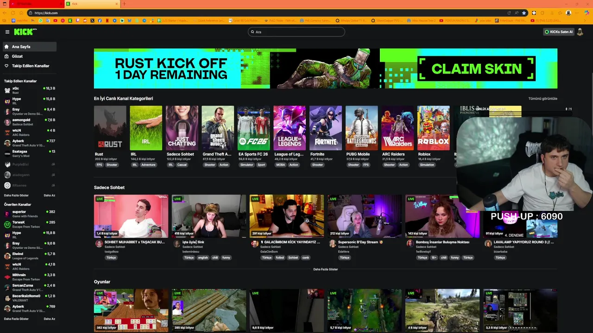Viewport: 593px width, 333px height.
Task: Open the green Kick bookmark icon
Action: coord(70,20)
